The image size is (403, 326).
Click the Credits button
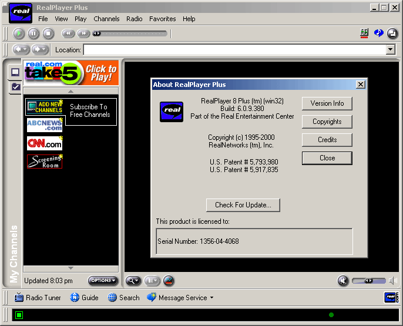(327, 140)
